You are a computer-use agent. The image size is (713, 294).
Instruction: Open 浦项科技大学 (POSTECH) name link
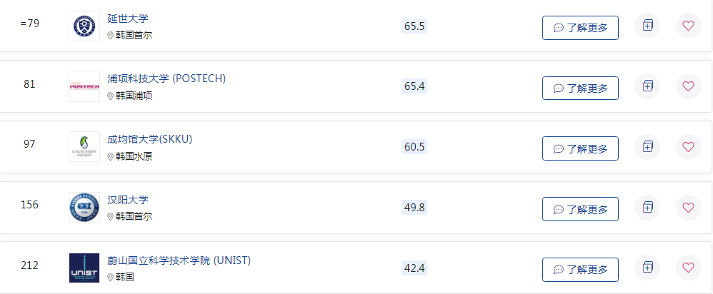point(166,78)
